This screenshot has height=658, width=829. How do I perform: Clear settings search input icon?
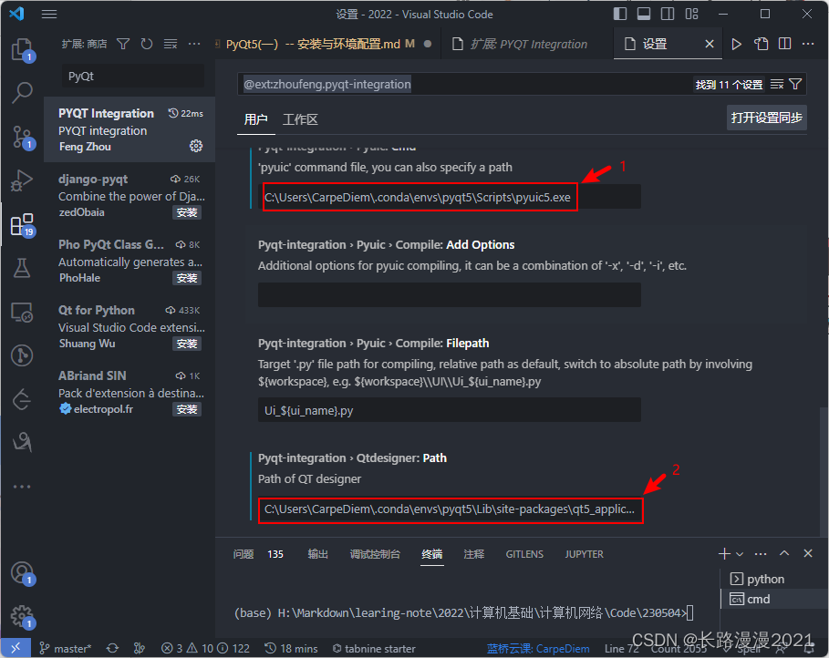coord(777,84)
